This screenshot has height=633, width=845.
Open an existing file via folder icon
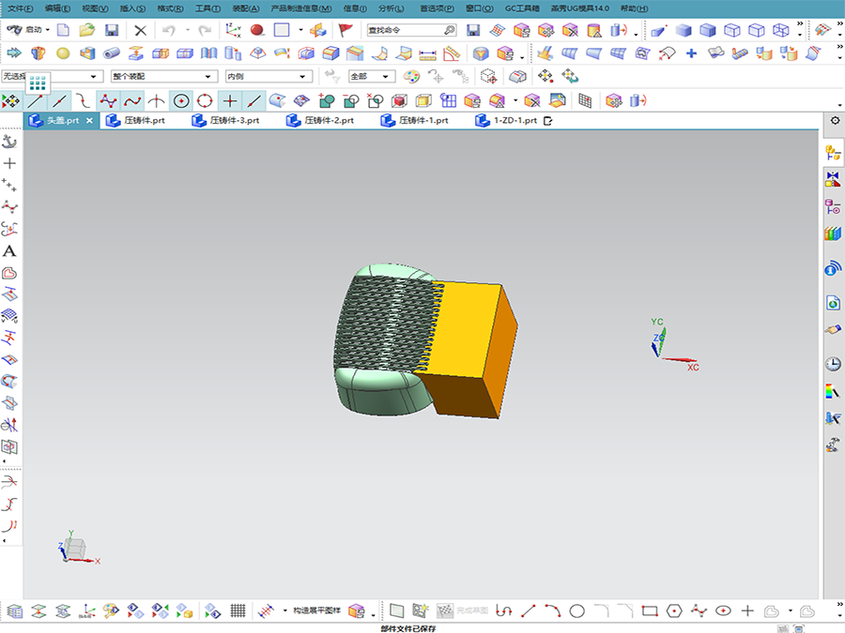[87, 30]
